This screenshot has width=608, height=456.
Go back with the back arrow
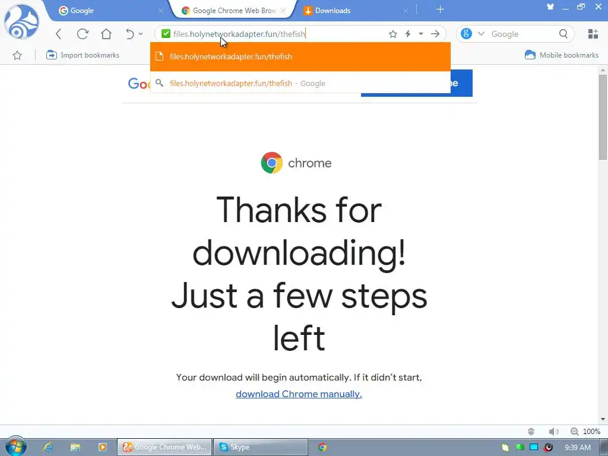click(x=59, y=34)
